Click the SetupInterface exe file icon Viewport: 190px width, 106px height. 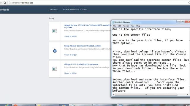click(55, 31)
